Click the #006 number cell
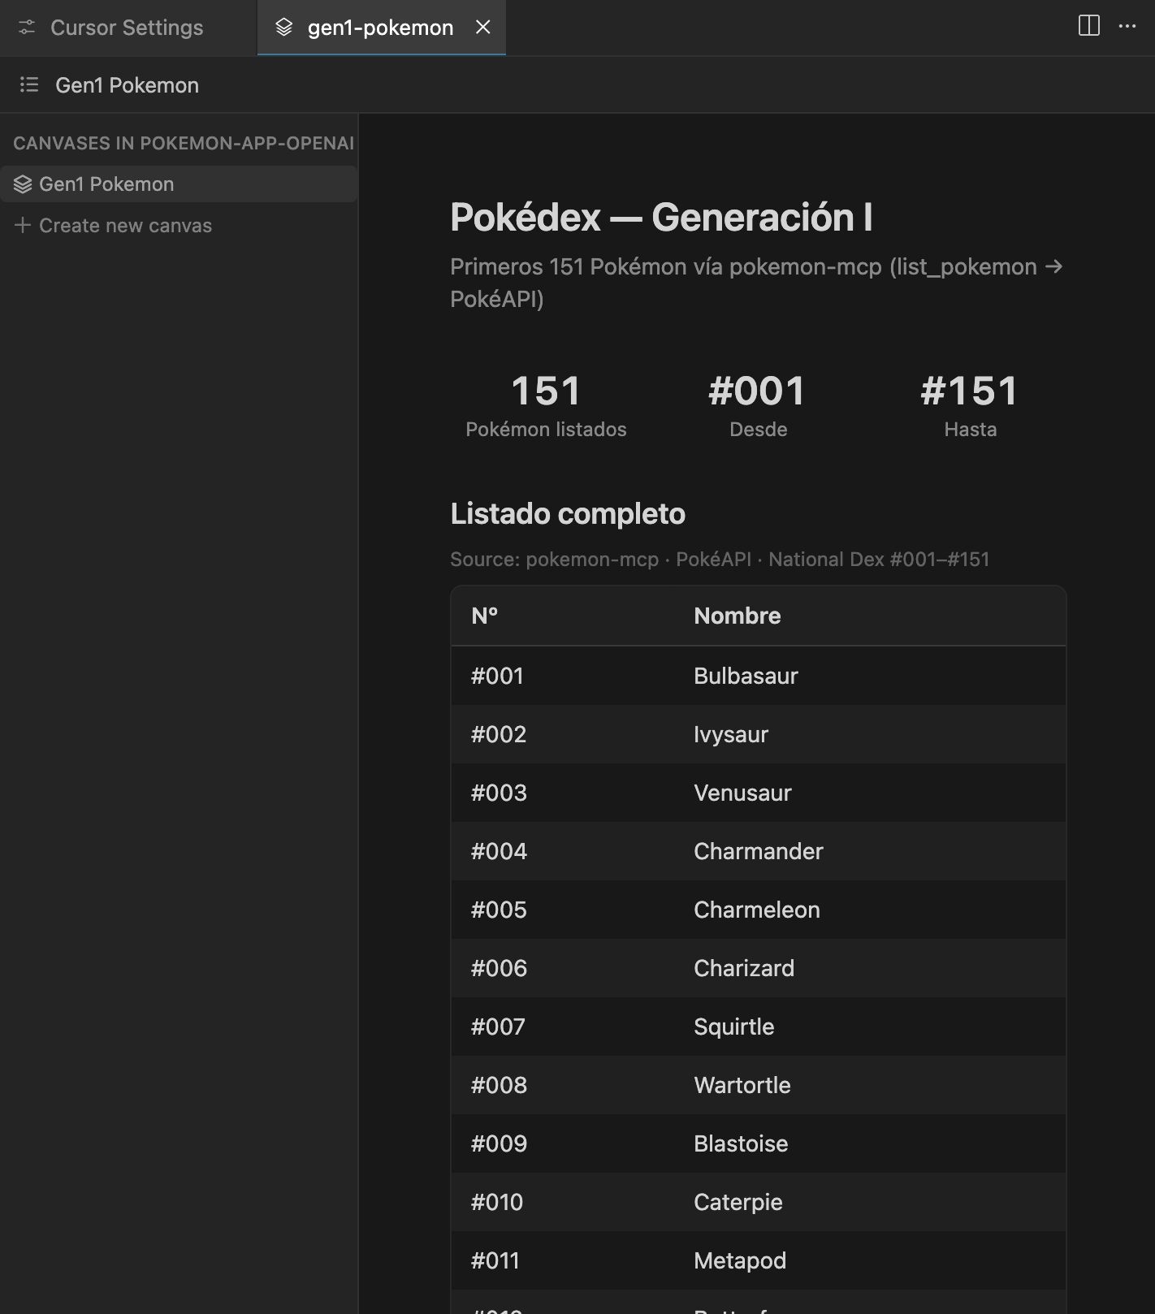The image size is (1155, 1314). tap(499, 968)
